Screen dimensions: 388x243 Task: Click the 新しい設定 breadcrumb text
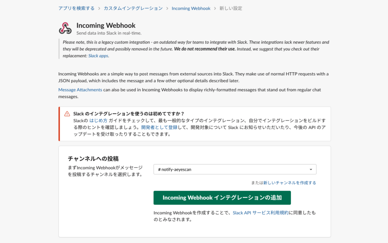click(x=231, y=8)
